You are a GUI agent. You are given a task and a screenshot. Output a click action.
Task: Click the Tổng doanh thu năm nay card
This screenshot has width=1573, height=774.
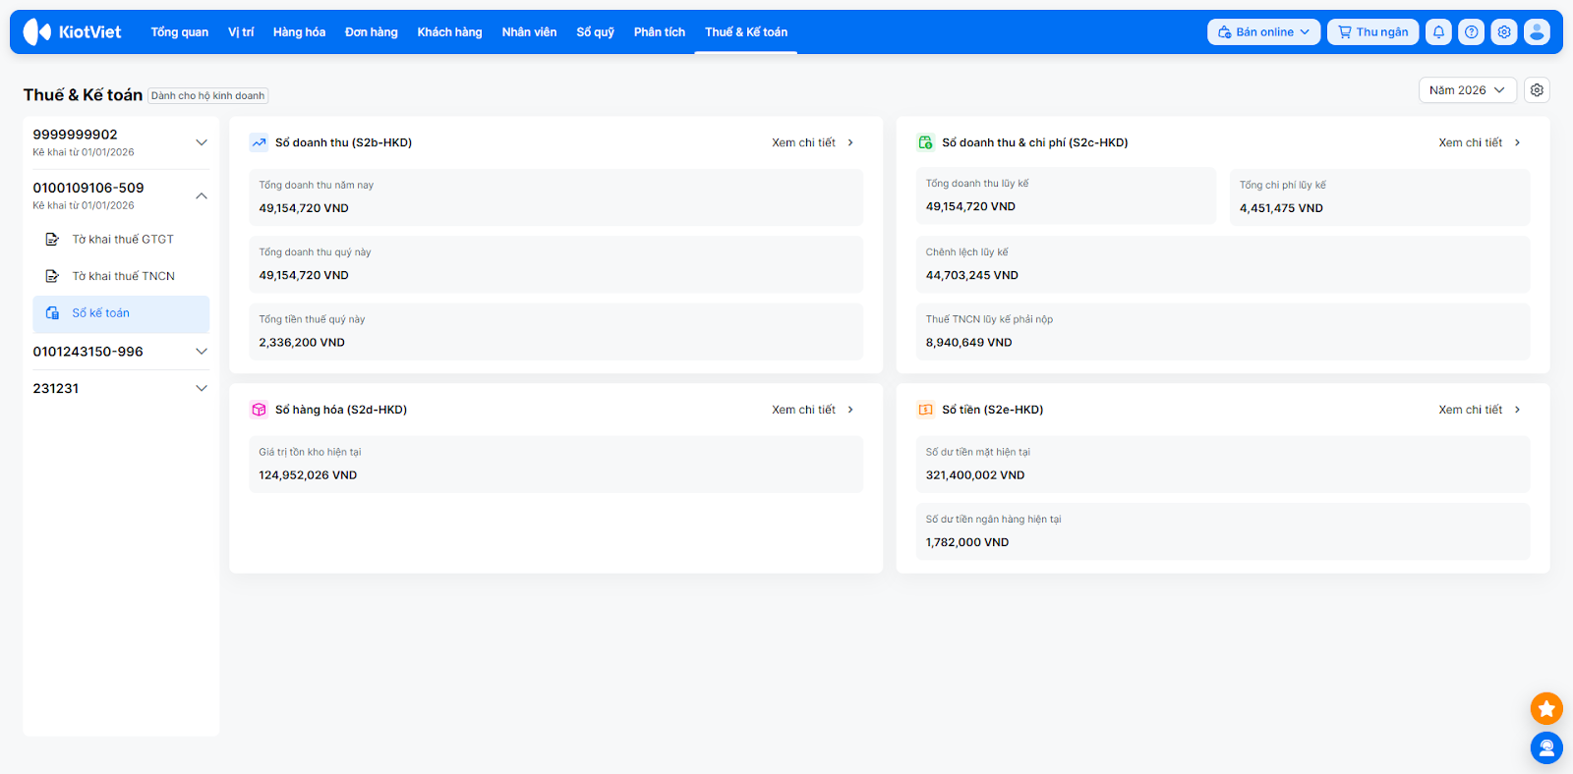point(555,197)
